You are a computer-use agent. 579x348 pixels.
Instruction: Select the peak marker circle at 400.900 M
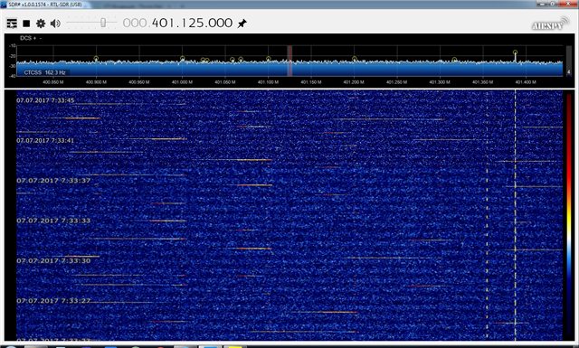(96, 59)
